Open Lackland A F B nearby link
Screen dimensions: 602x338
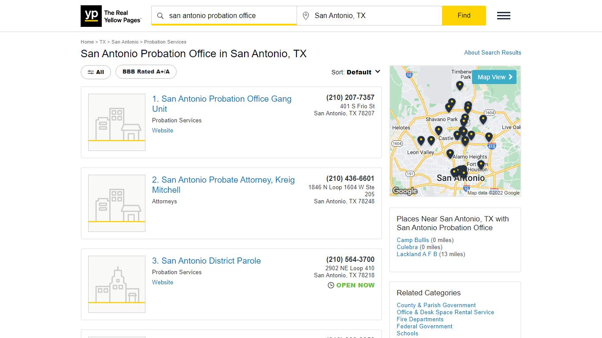point(417,254)
